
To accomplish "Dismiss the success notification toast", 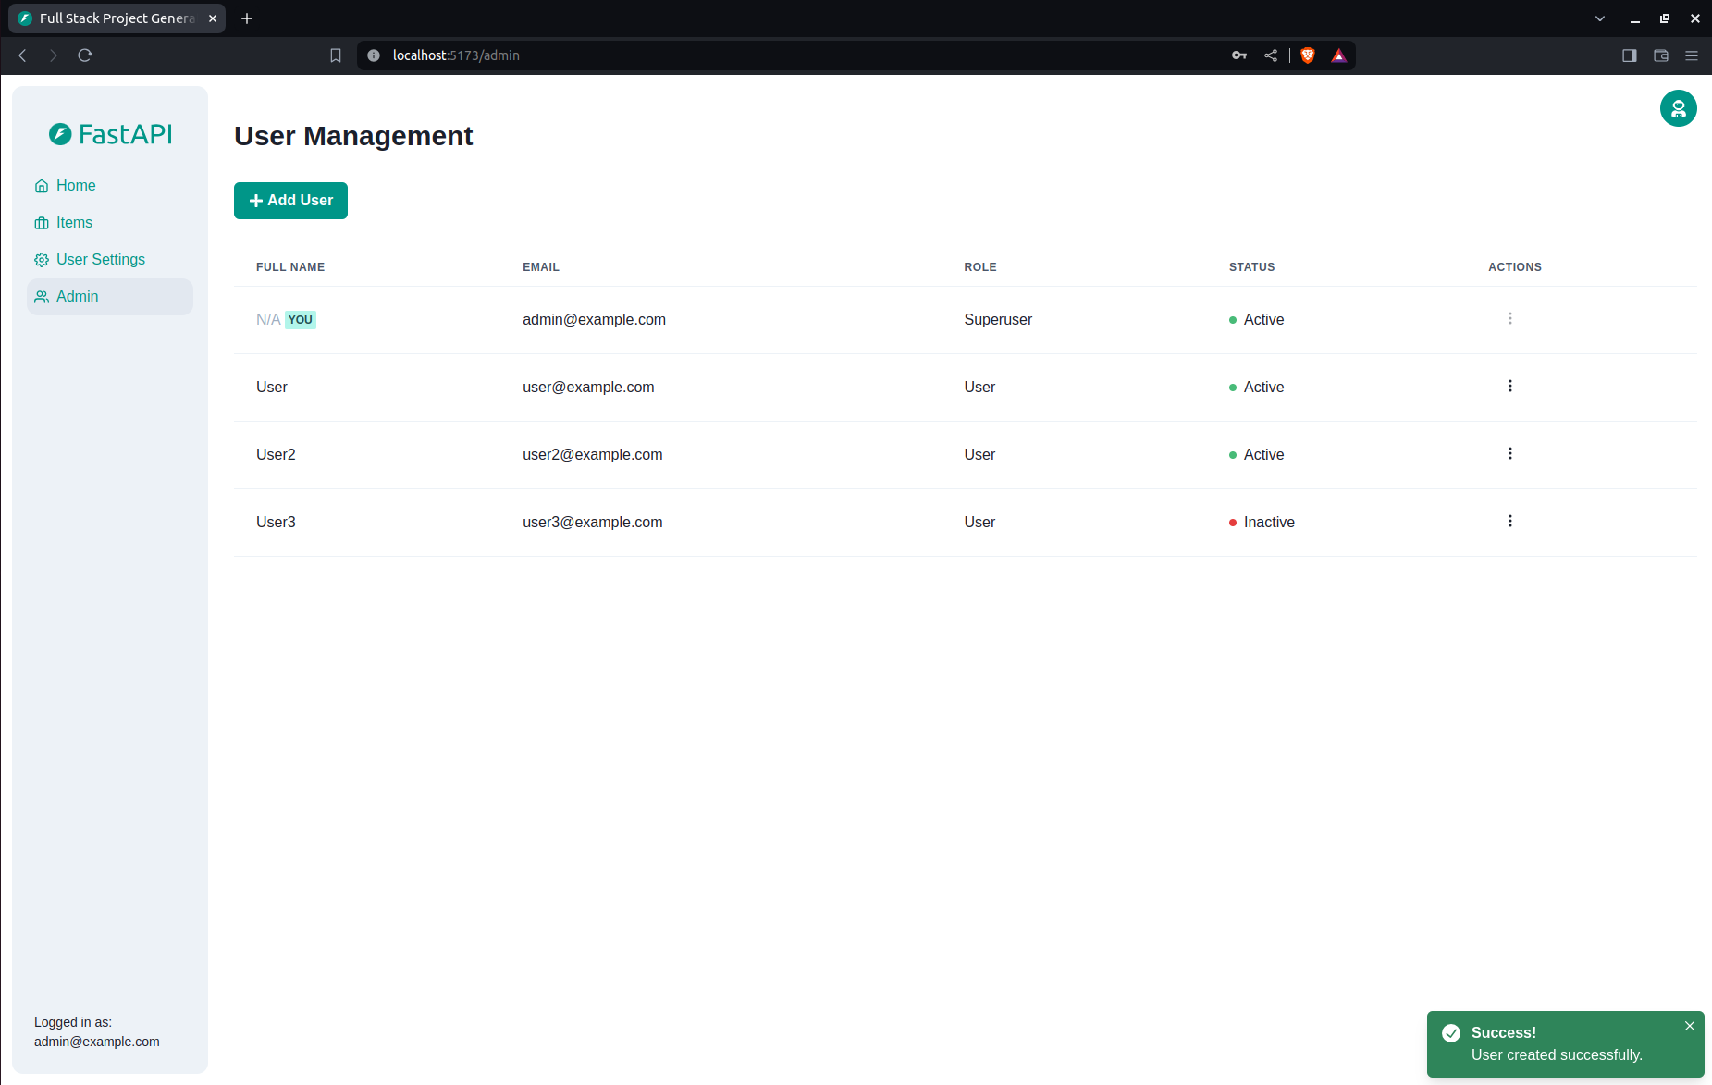I will tap(1689, 1025).
